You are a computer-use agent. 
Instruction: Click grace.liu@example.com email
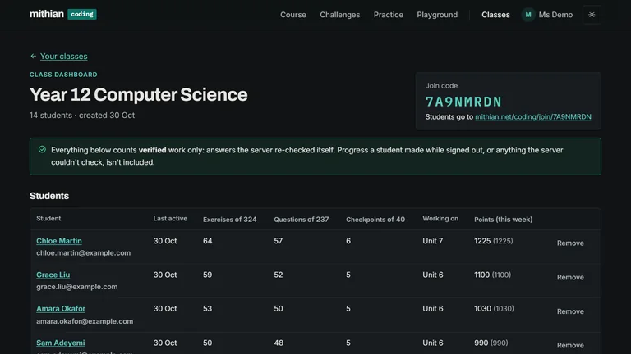tap(77, 287)
